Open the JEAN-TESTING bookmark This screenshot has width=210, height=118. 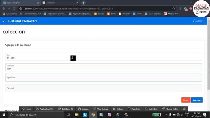coord(153,14)
